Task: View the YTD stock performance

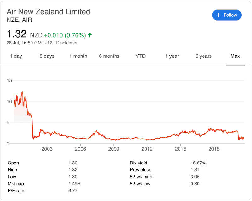Action: click(x=140, y=56)
